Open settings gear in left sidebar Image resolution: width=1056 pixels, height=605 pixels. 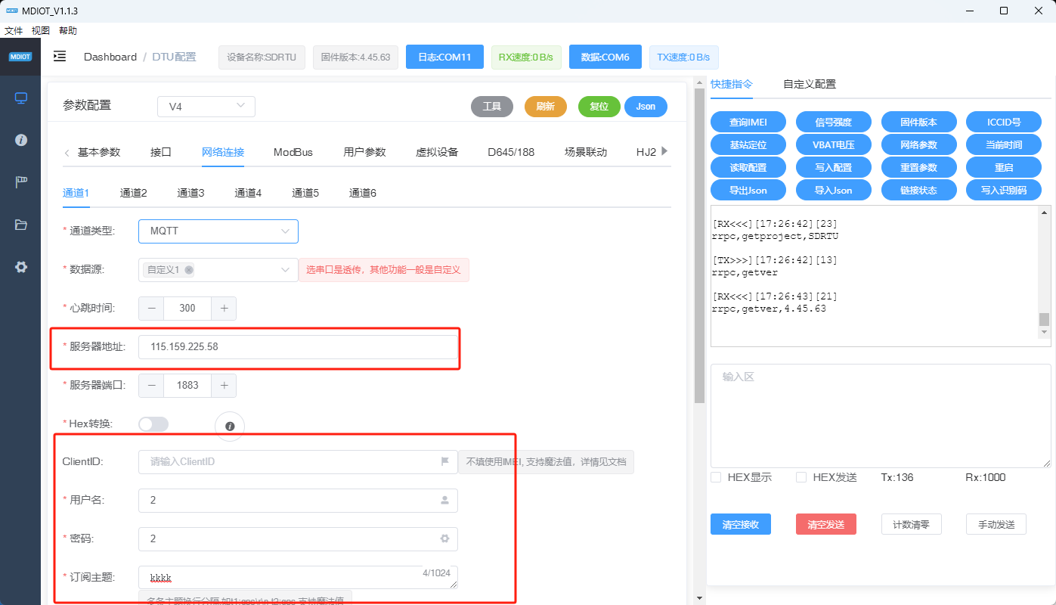(x=20, y=267)
